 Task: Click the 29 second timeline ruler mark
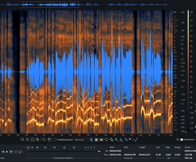click(27, 135)
